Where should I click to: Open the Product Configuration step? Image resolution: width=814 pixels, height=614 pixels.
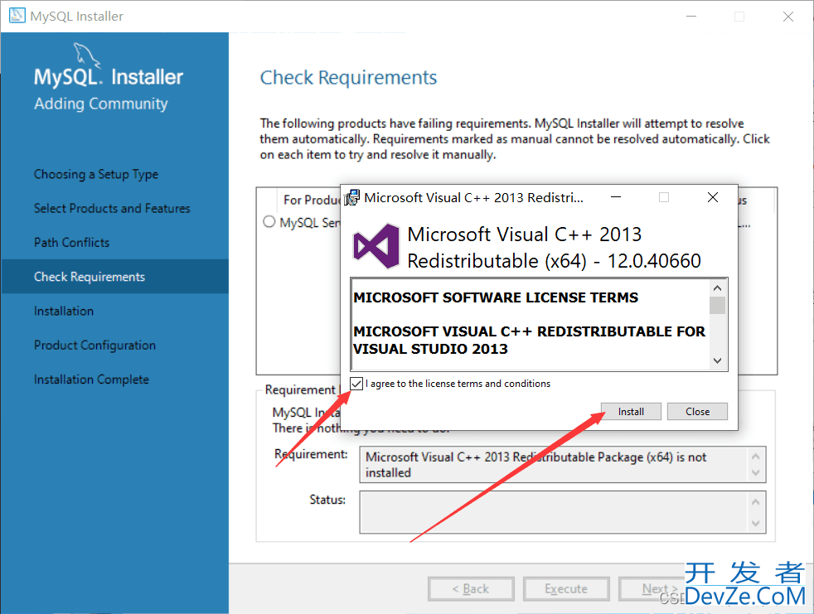(95, 346)
